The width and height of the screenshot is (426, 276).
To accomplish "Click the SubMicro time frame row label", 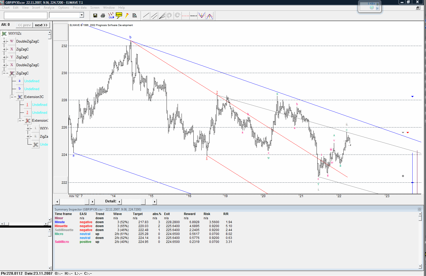I will click(x=62, y=242).
